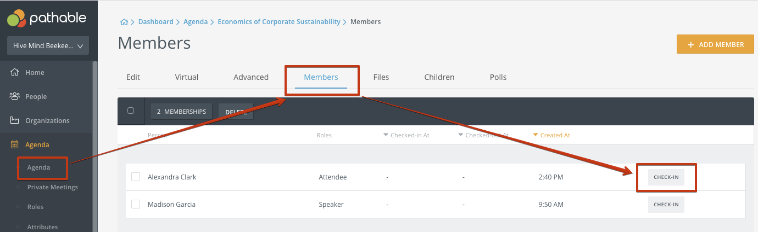Viewport: 758px width, 232px height.
Task: Sort by Checked-in At column
Action: [406, 135]
